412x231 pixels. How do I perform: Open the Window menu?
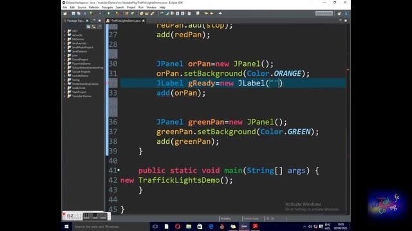tap(151, 7)
